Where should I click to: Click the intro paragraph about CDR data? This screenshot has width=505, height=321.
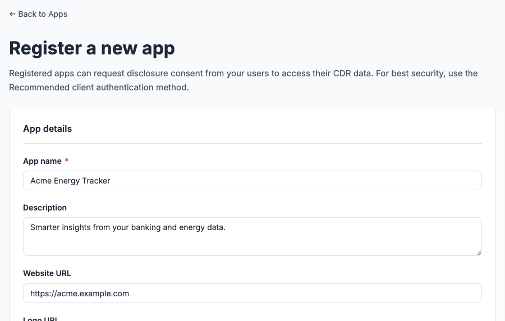[x=243, y=80]
